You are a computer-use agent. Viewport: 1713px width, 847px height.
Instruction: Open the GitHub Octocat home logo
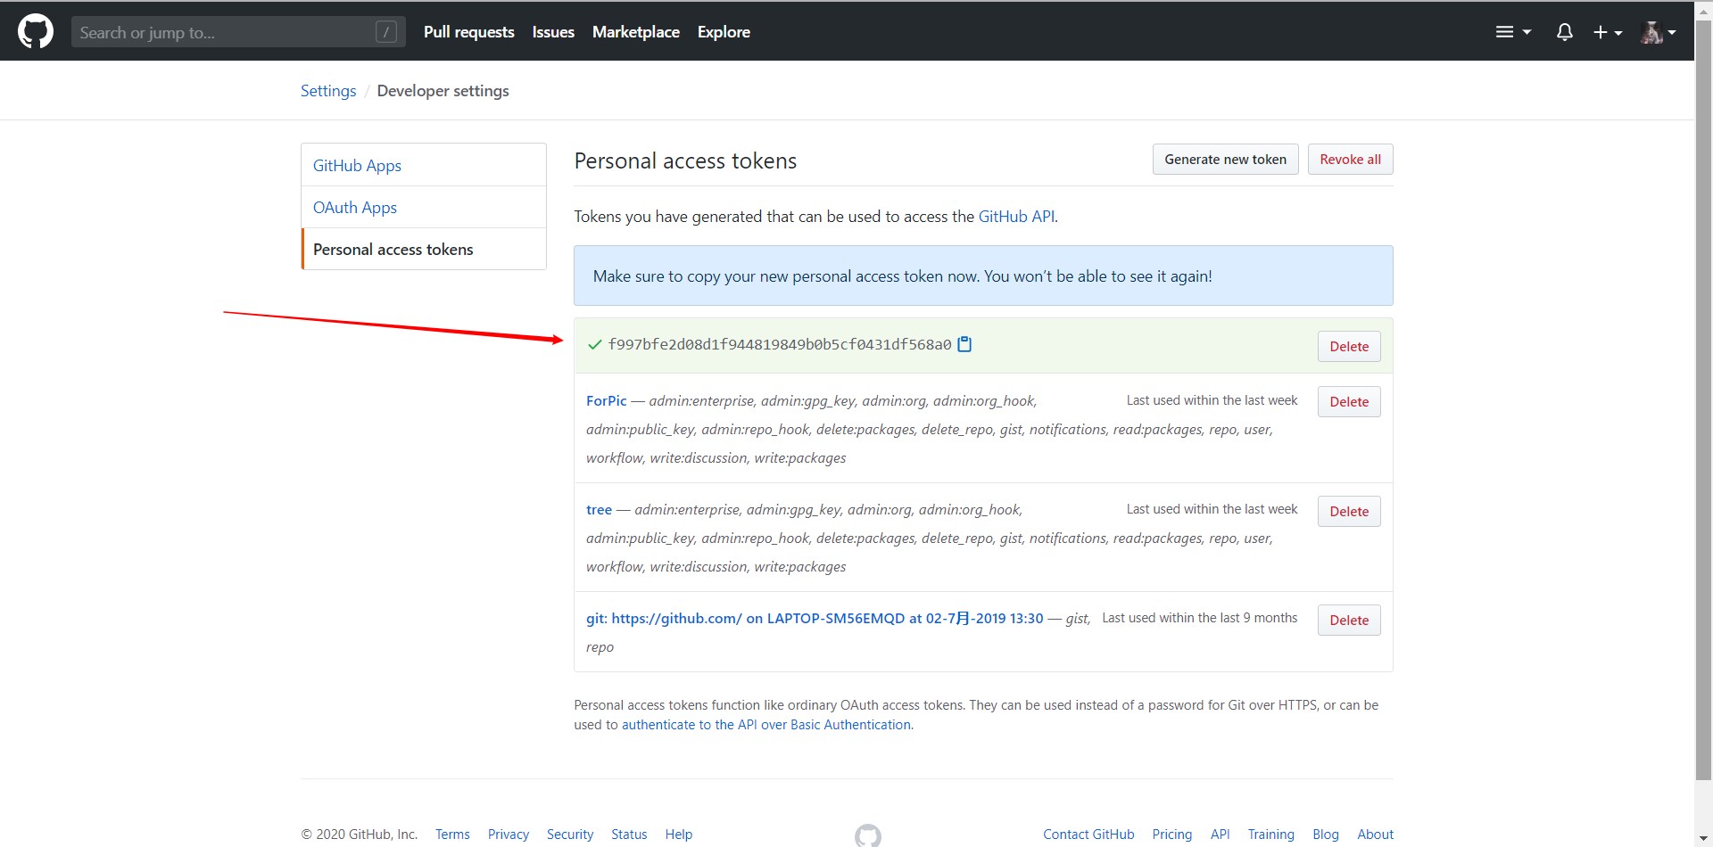36,32
